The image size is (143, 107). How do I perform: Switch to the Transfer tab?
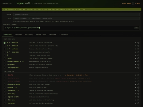(x=19, y=35)
